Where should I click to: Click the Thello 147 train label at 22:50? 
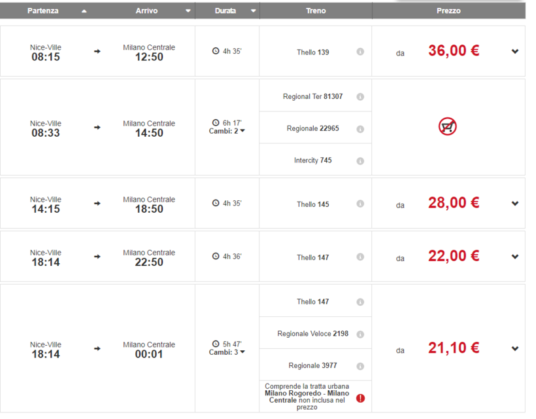pos(313,257)
